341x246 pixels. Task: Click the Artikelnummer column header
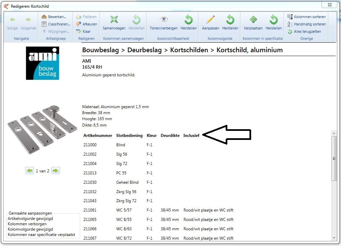pos(98,136)
